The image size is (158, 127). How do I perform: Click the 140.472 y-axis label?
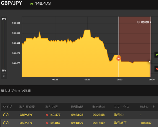pos(16,63)
